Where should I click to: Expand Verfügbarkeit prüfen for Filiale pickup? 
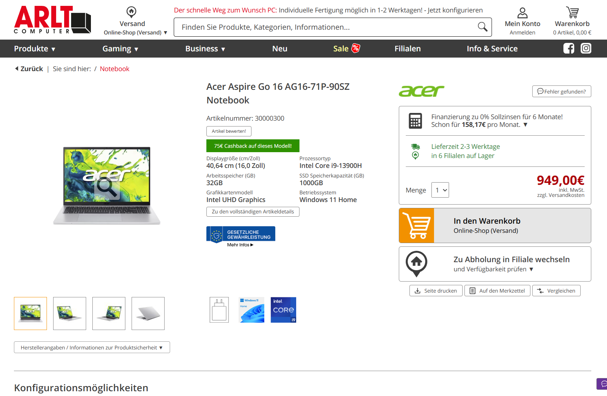coord(493,269)
